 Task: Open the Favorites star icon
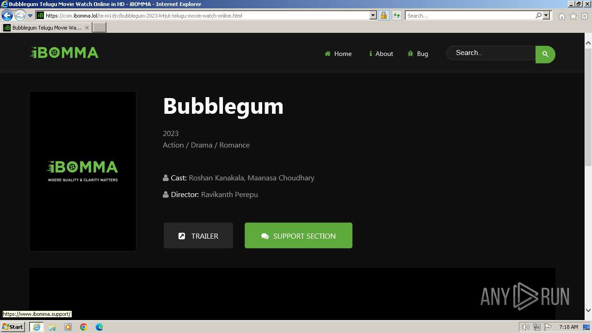click(573, 16)
